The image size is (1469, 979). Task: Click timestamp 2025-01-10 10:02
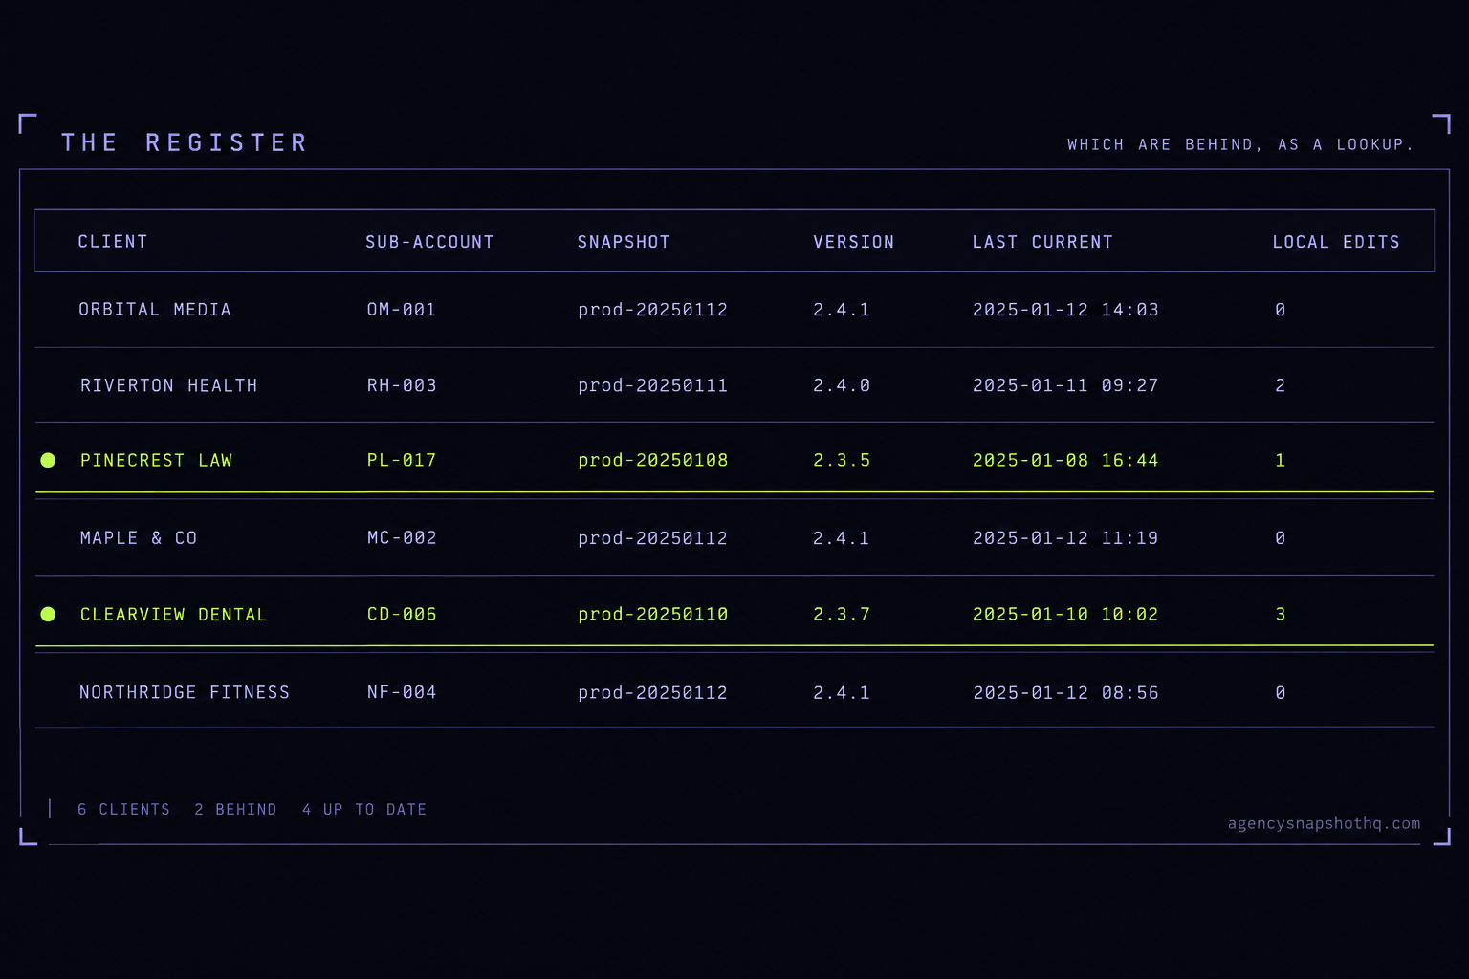click(x=1065, y=615)
